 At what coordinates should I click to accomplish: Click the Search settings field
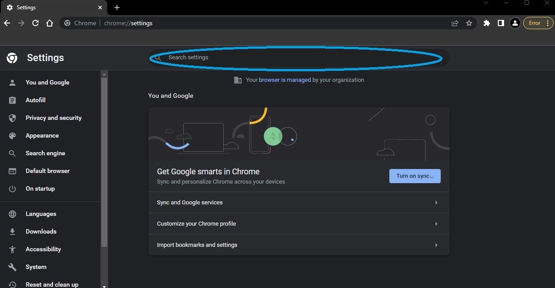click(299, 58)
